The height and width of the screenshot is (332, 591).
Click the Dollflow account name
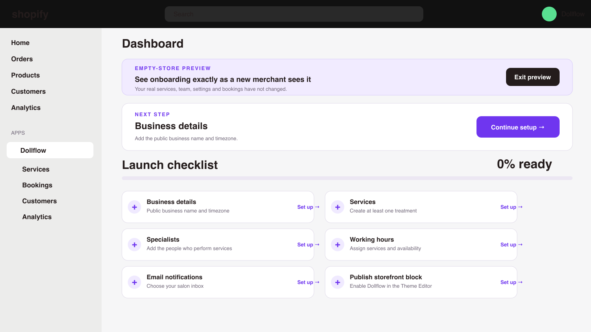coord(573,14)
